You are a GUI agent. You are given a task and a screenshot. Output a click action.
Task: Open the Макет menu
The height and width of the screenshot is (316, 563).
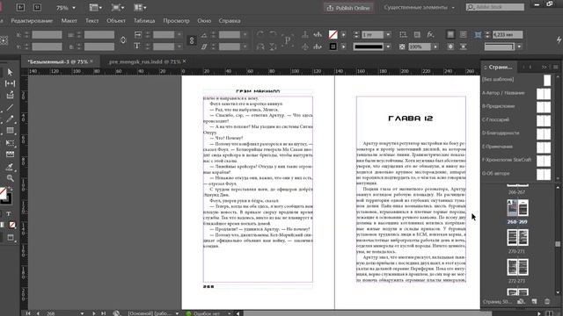[69, 21]
